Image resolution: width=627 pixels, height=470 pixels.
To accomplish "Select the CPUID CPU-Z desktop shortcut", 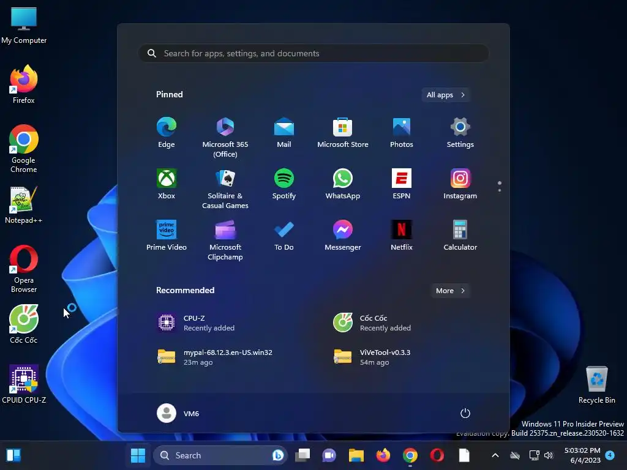I will 24,384.
